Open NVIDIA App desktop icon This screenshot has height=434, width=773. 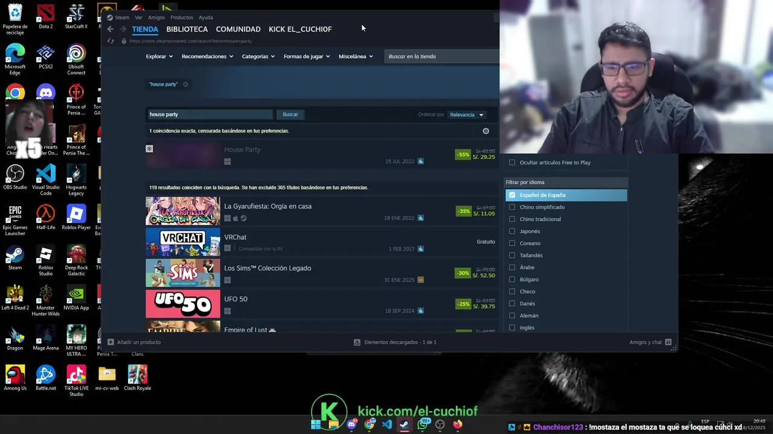point(76,298)
